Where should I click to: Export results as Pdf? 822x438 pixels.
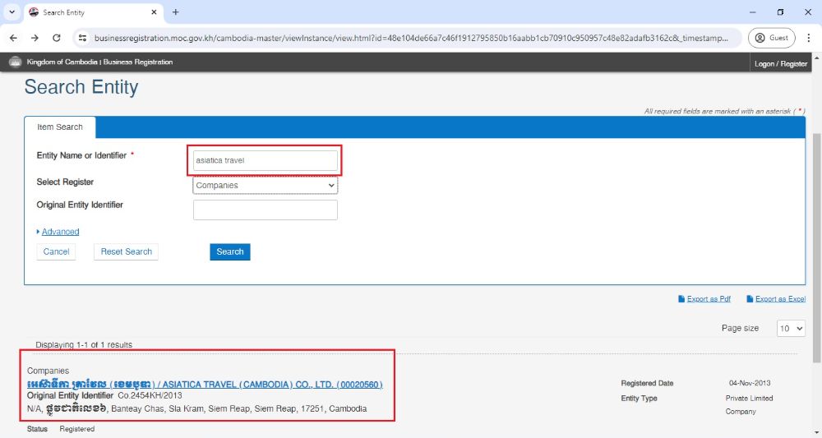coord(709,298)
